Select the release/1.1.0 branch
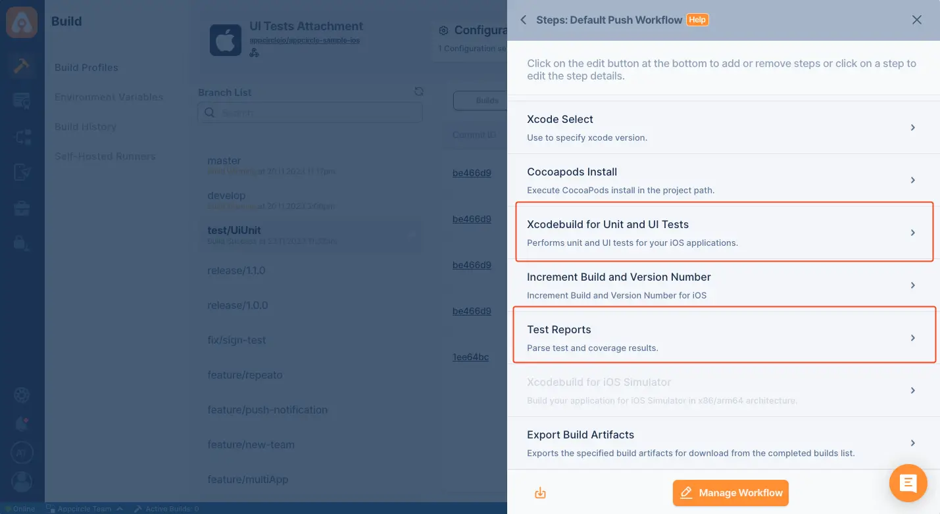 (236, 270)
